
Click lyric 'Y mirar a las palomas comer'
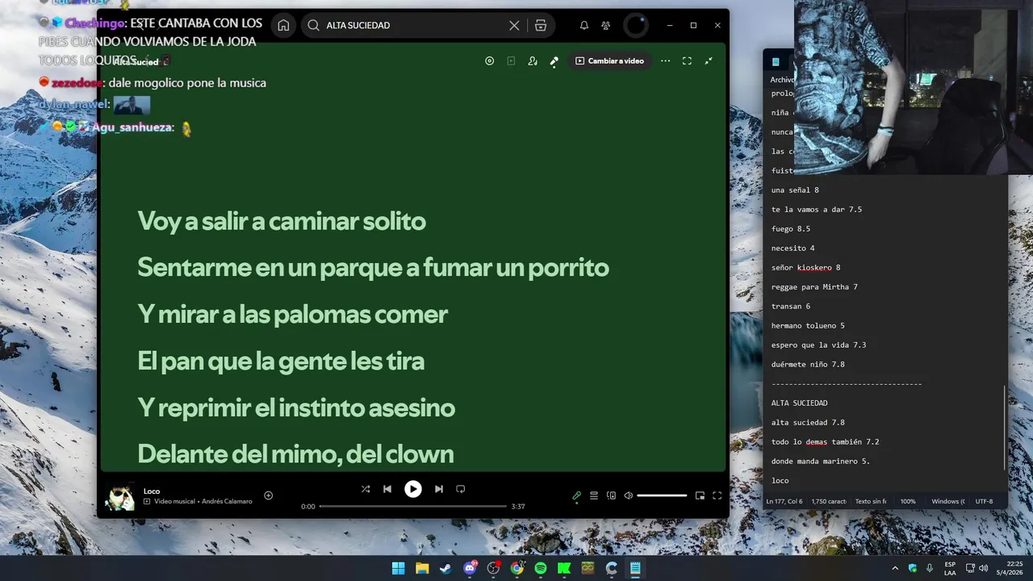click(292, 314)
